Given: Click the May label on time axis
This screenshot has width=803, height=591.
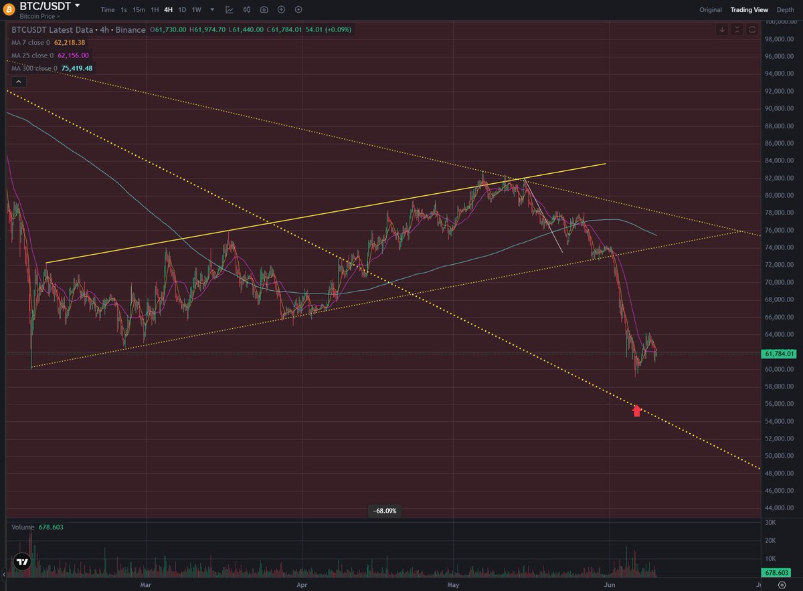Looking at the screenshot, I should pos(453,584).
